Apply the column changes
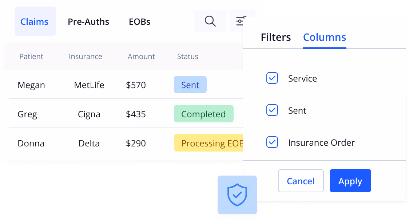The height and width of the screenshot is (220, 409). coord(350,181)
